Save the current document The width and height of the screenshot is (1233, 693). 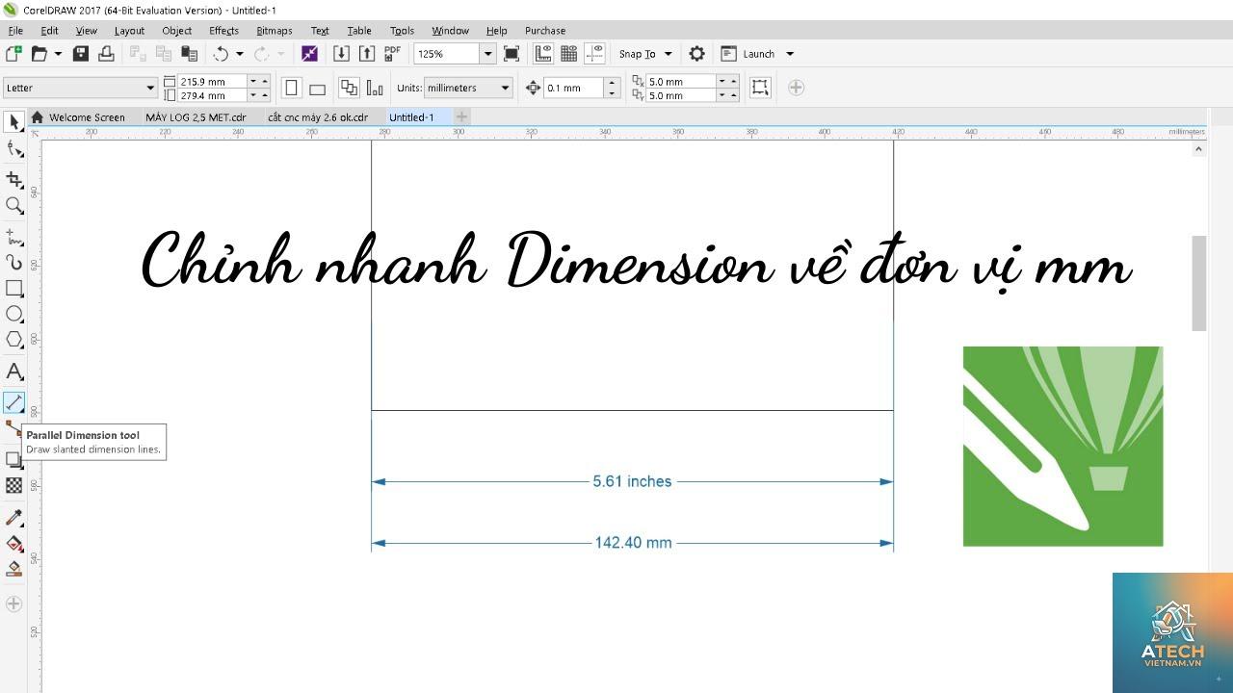(81, 54)
